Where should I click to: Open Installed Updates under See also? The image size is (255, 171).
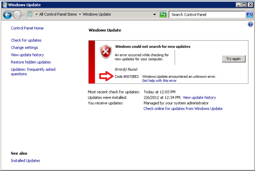pyautogui.click(x=25, y=161)
